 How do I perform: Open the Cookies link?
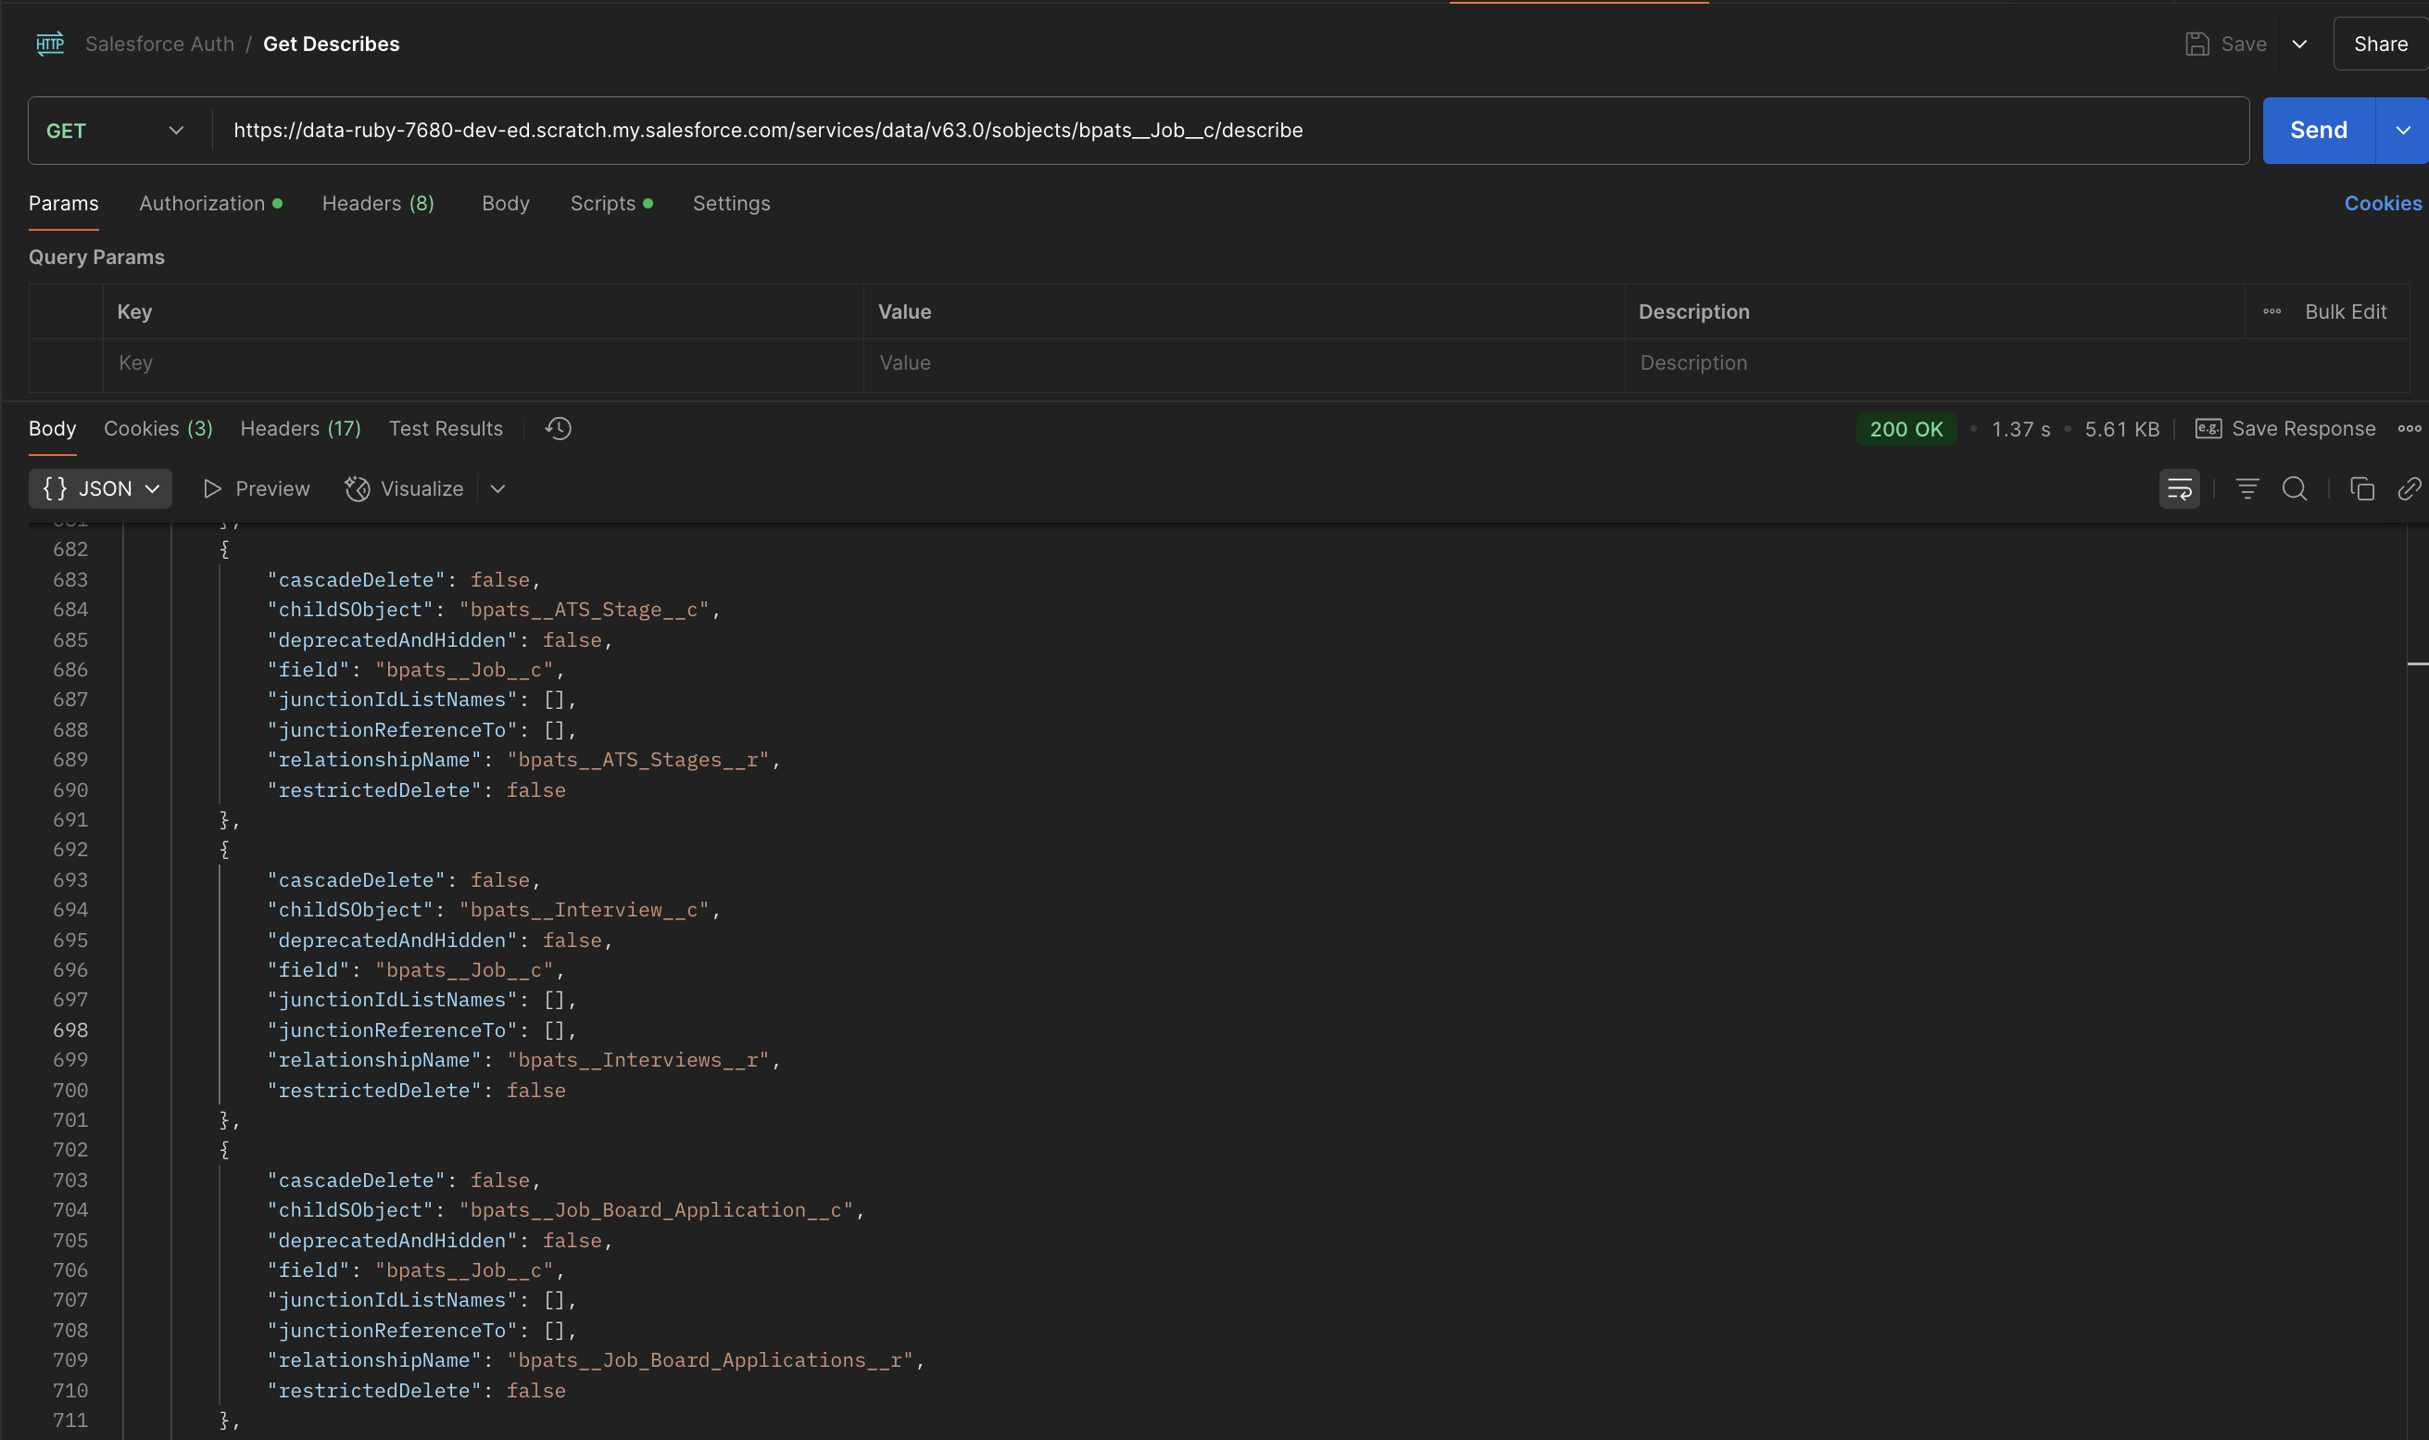click(x=2383, y=204)
